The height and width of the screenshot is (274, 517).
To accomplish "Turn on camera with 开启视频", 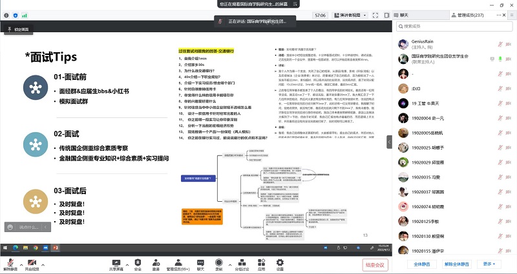I will [32, 264].
